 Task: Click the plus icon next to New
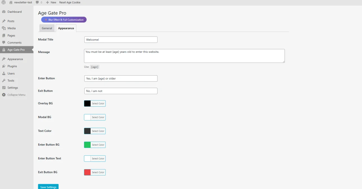tap(48, 2)
